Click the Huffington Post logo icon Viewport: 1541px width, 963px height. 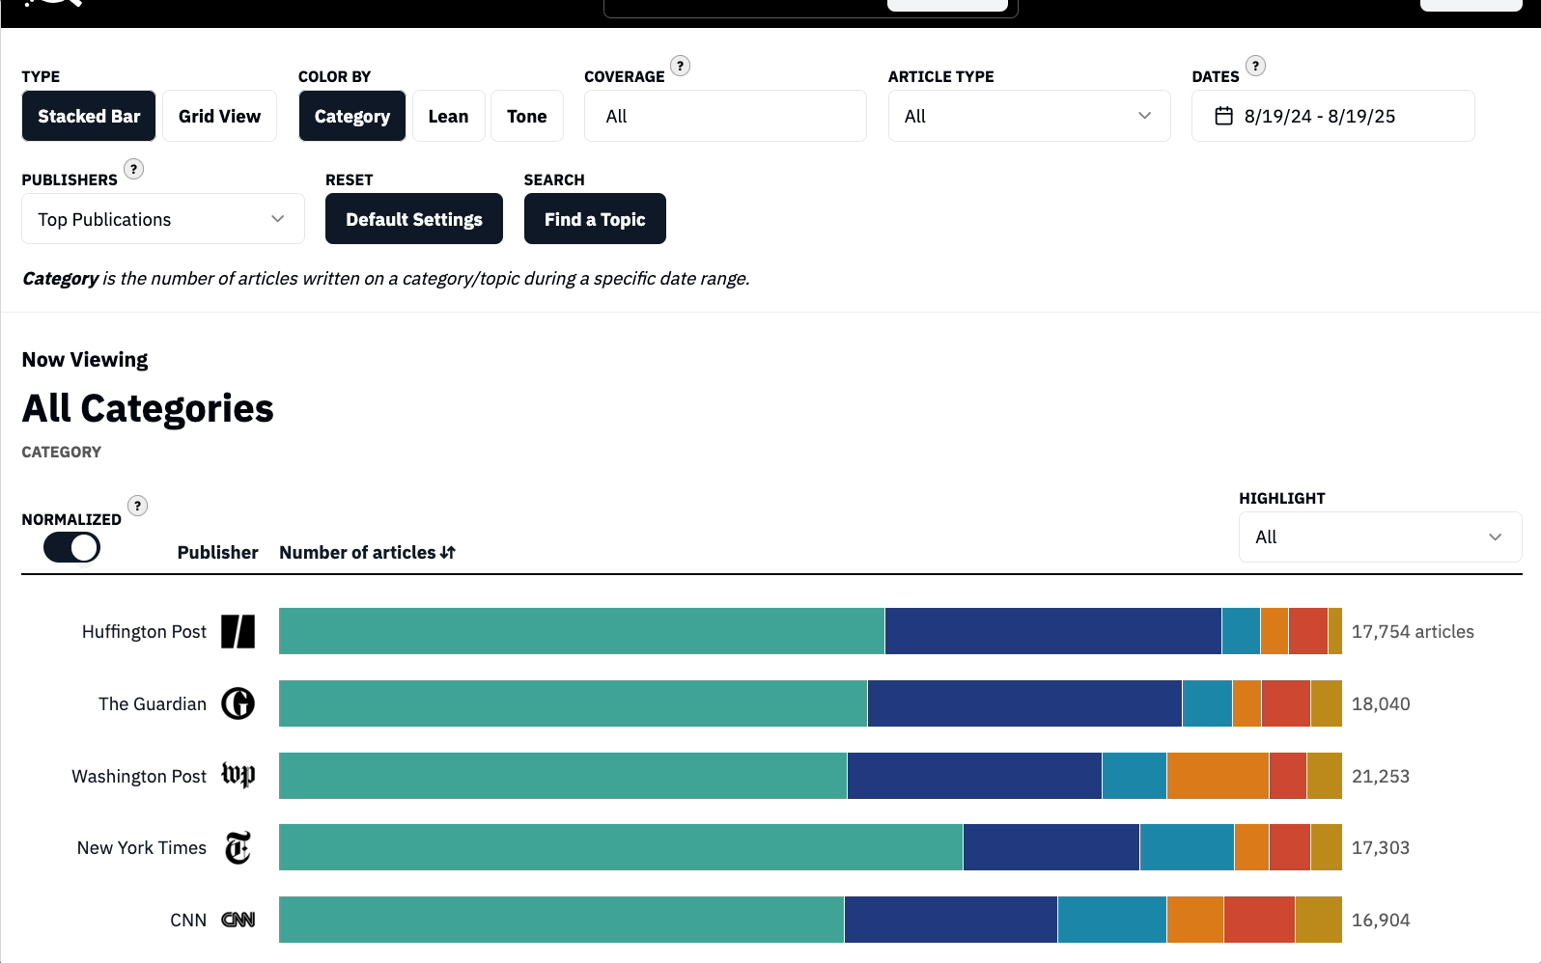tap(238, 632)
